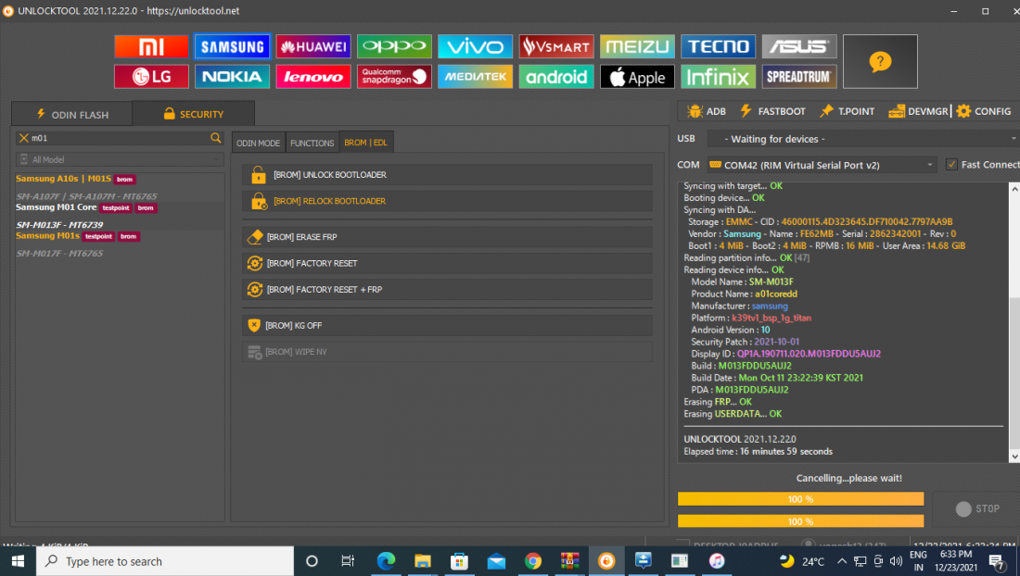Expand the COM42 serial port dropdown
This screenshot has height=576, width=1020.
click(x=822, y=165)
